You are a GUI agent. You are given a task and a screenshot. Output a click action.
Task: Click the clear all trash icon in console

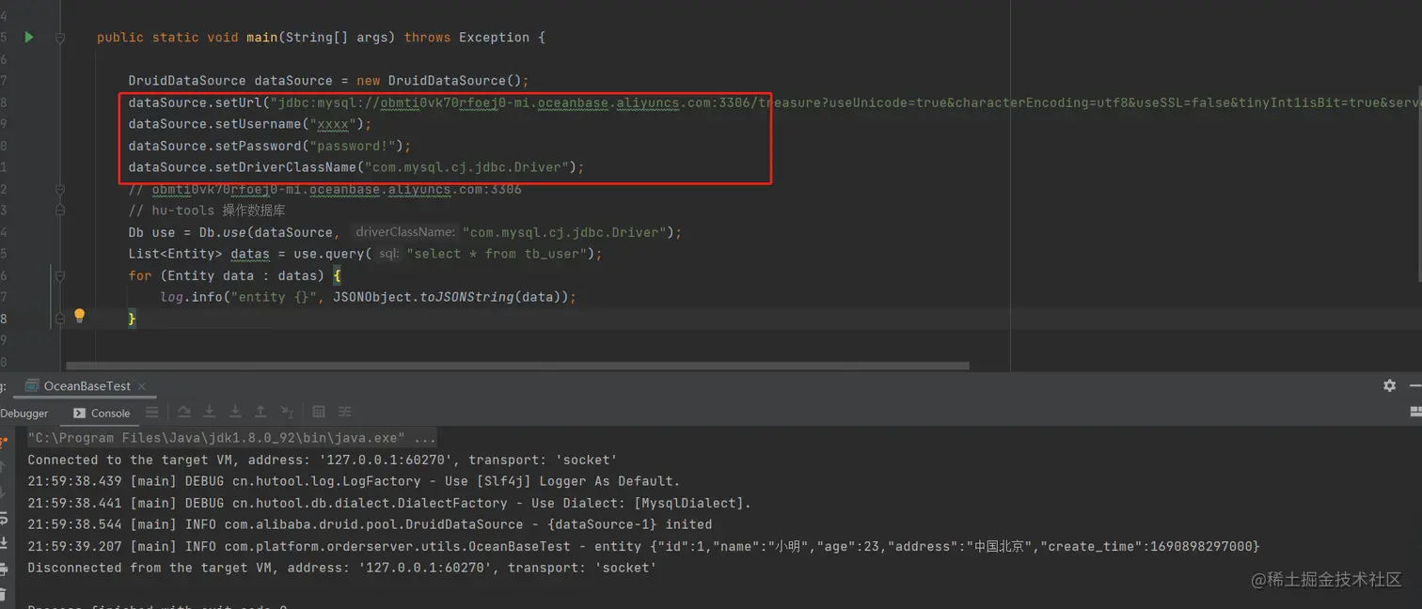point(4,594)
